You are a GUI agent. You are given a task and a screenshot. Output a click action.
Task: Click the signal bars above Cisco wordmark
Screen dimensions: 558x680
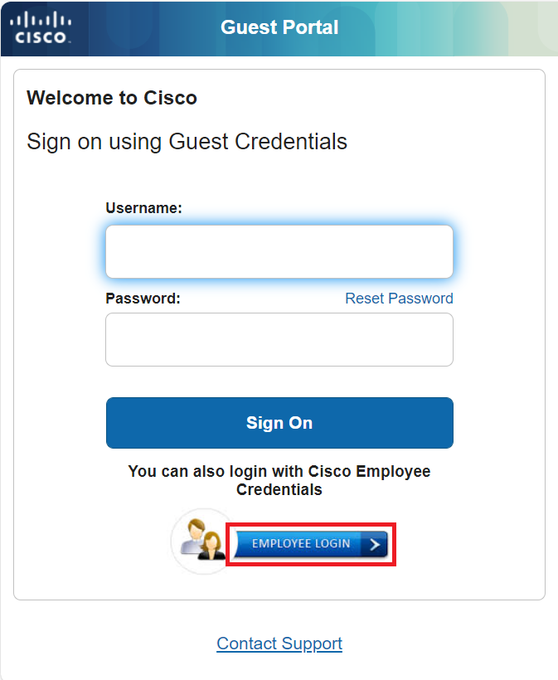[41, 20]
